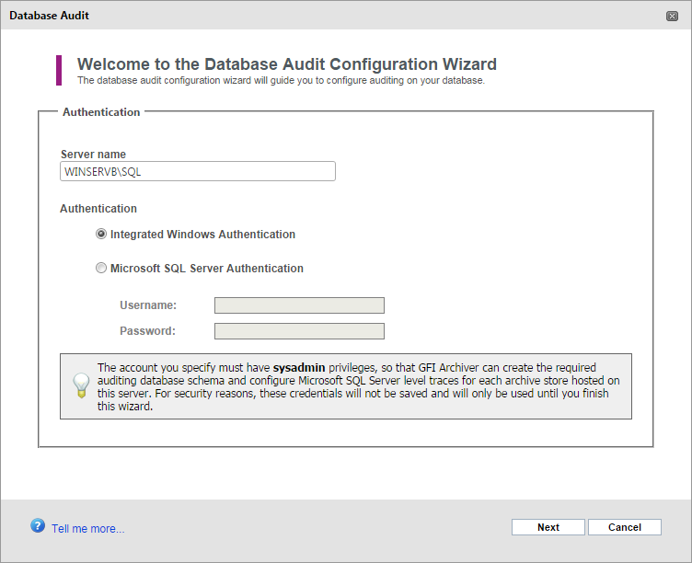Click the lightbulb tip icon
The image size is (692, 563).
pos(81,385)
